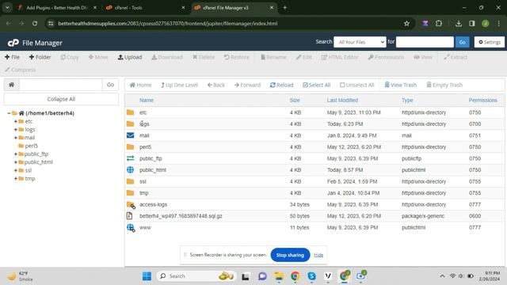The height and width of the screenshot is (285, 507).
Task: Open a new browser tab
Action: coord(285,7)
